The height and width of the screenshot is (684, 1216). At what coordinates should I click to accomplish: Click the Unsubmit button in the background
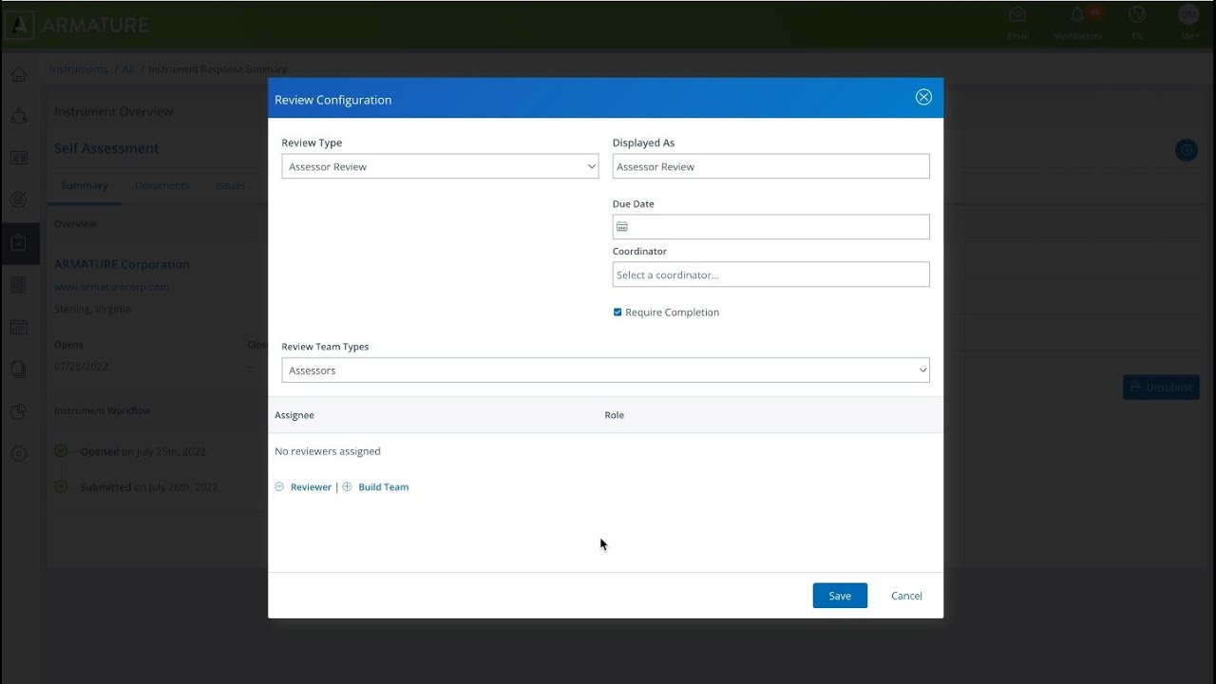[1161, 387]
